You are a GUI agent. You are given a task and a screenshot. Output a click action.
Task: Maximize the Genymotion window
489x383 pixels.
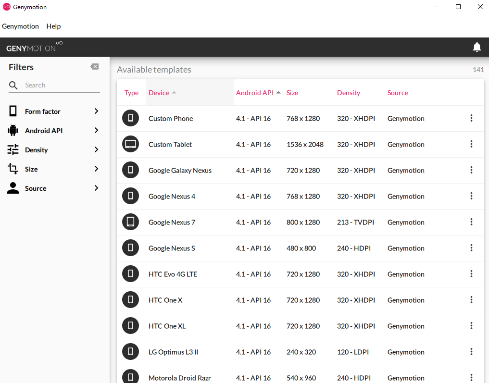tap(458, 7)
